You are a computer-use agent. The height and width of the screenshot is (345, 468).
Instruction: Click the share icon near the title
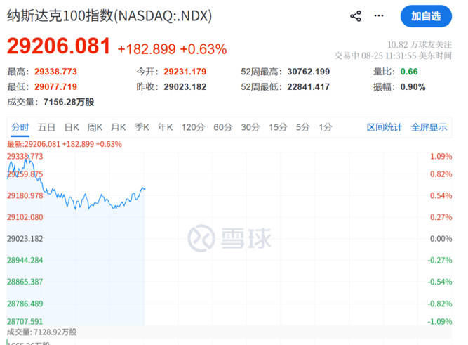(x=356, y=16)
